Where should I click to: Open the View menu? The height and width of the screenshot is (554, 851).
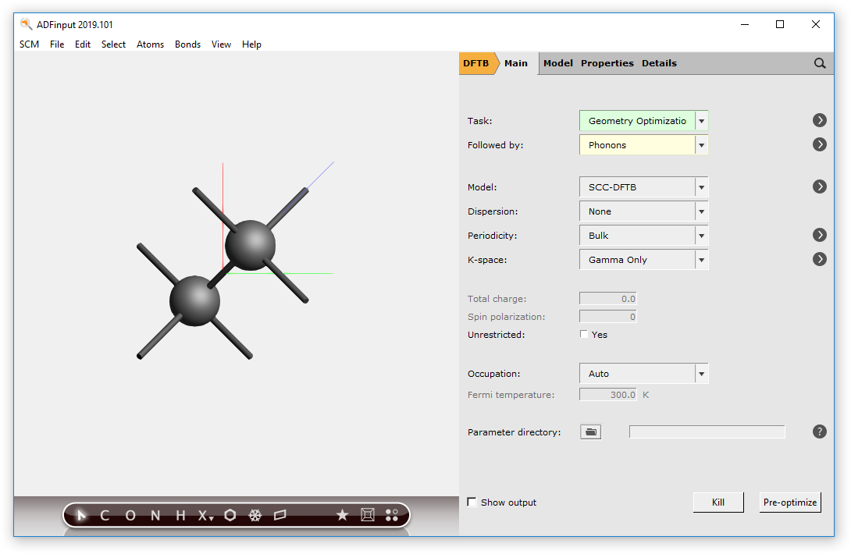221,44
